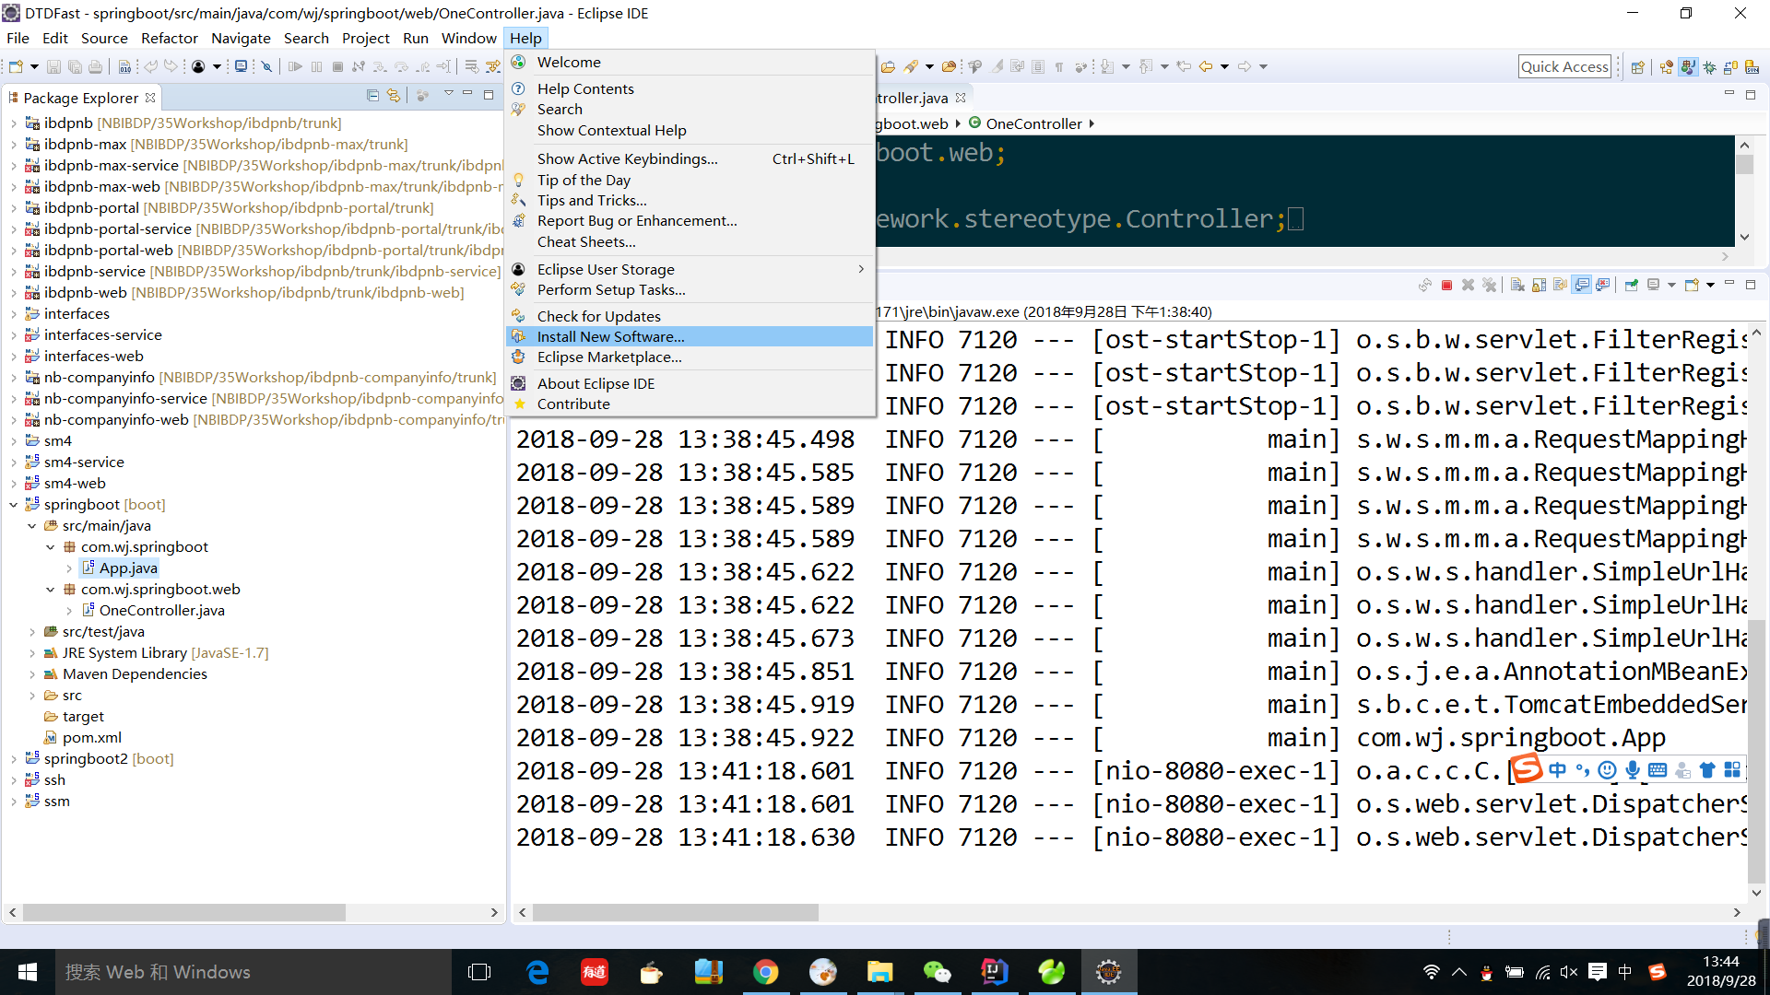Click the New wizard icon in toolbar
The width and height of the screenshot is (1770, 995).
point(16,66)
